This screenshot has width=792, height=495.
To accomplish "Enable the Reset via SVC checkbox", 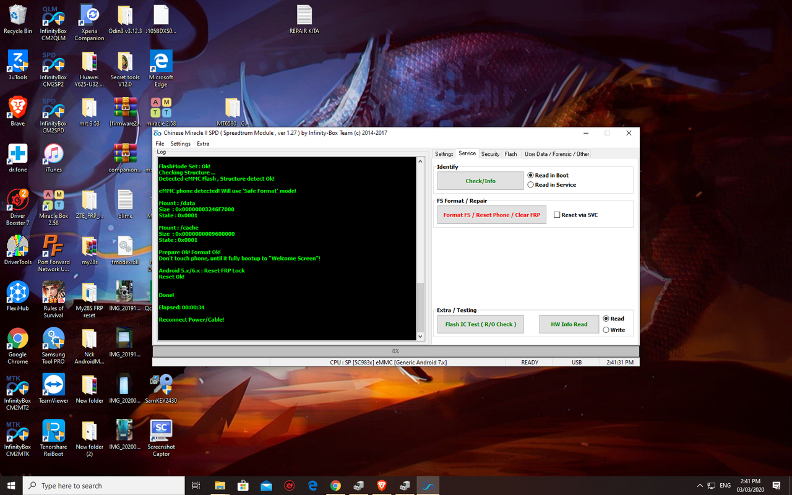I will (576, 215).
